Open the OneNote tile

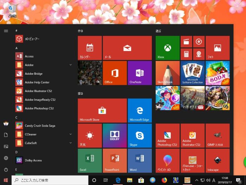[140, 73]
